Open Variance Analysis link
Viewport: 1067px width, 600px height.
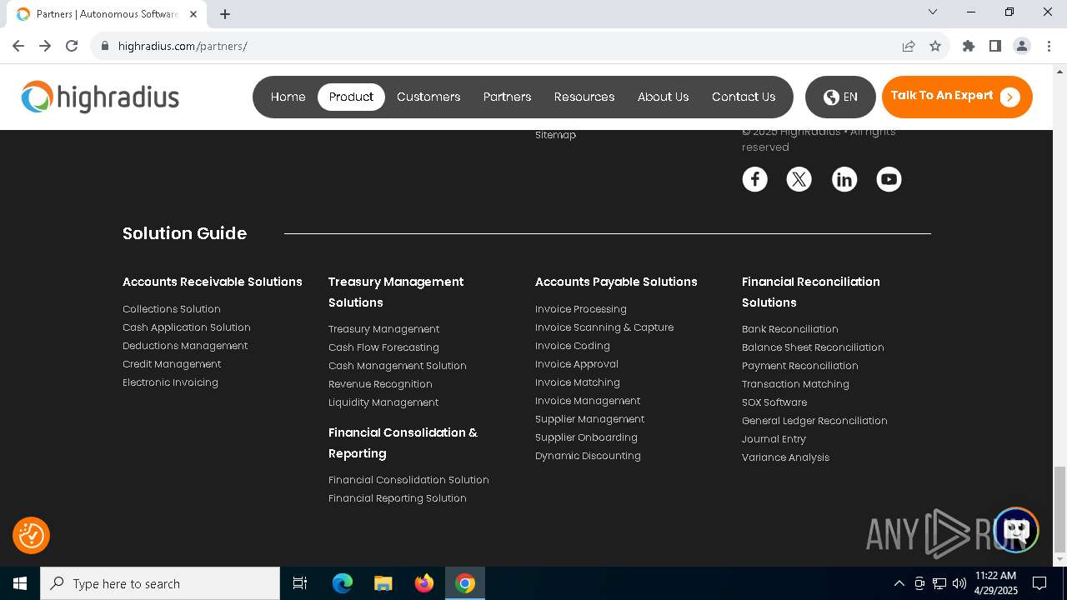tap(785, 457)
